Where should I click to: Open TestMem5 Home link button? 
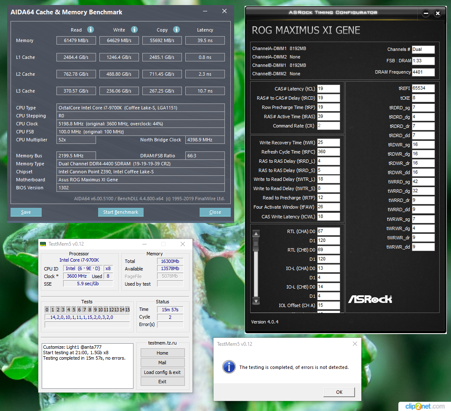163,353
